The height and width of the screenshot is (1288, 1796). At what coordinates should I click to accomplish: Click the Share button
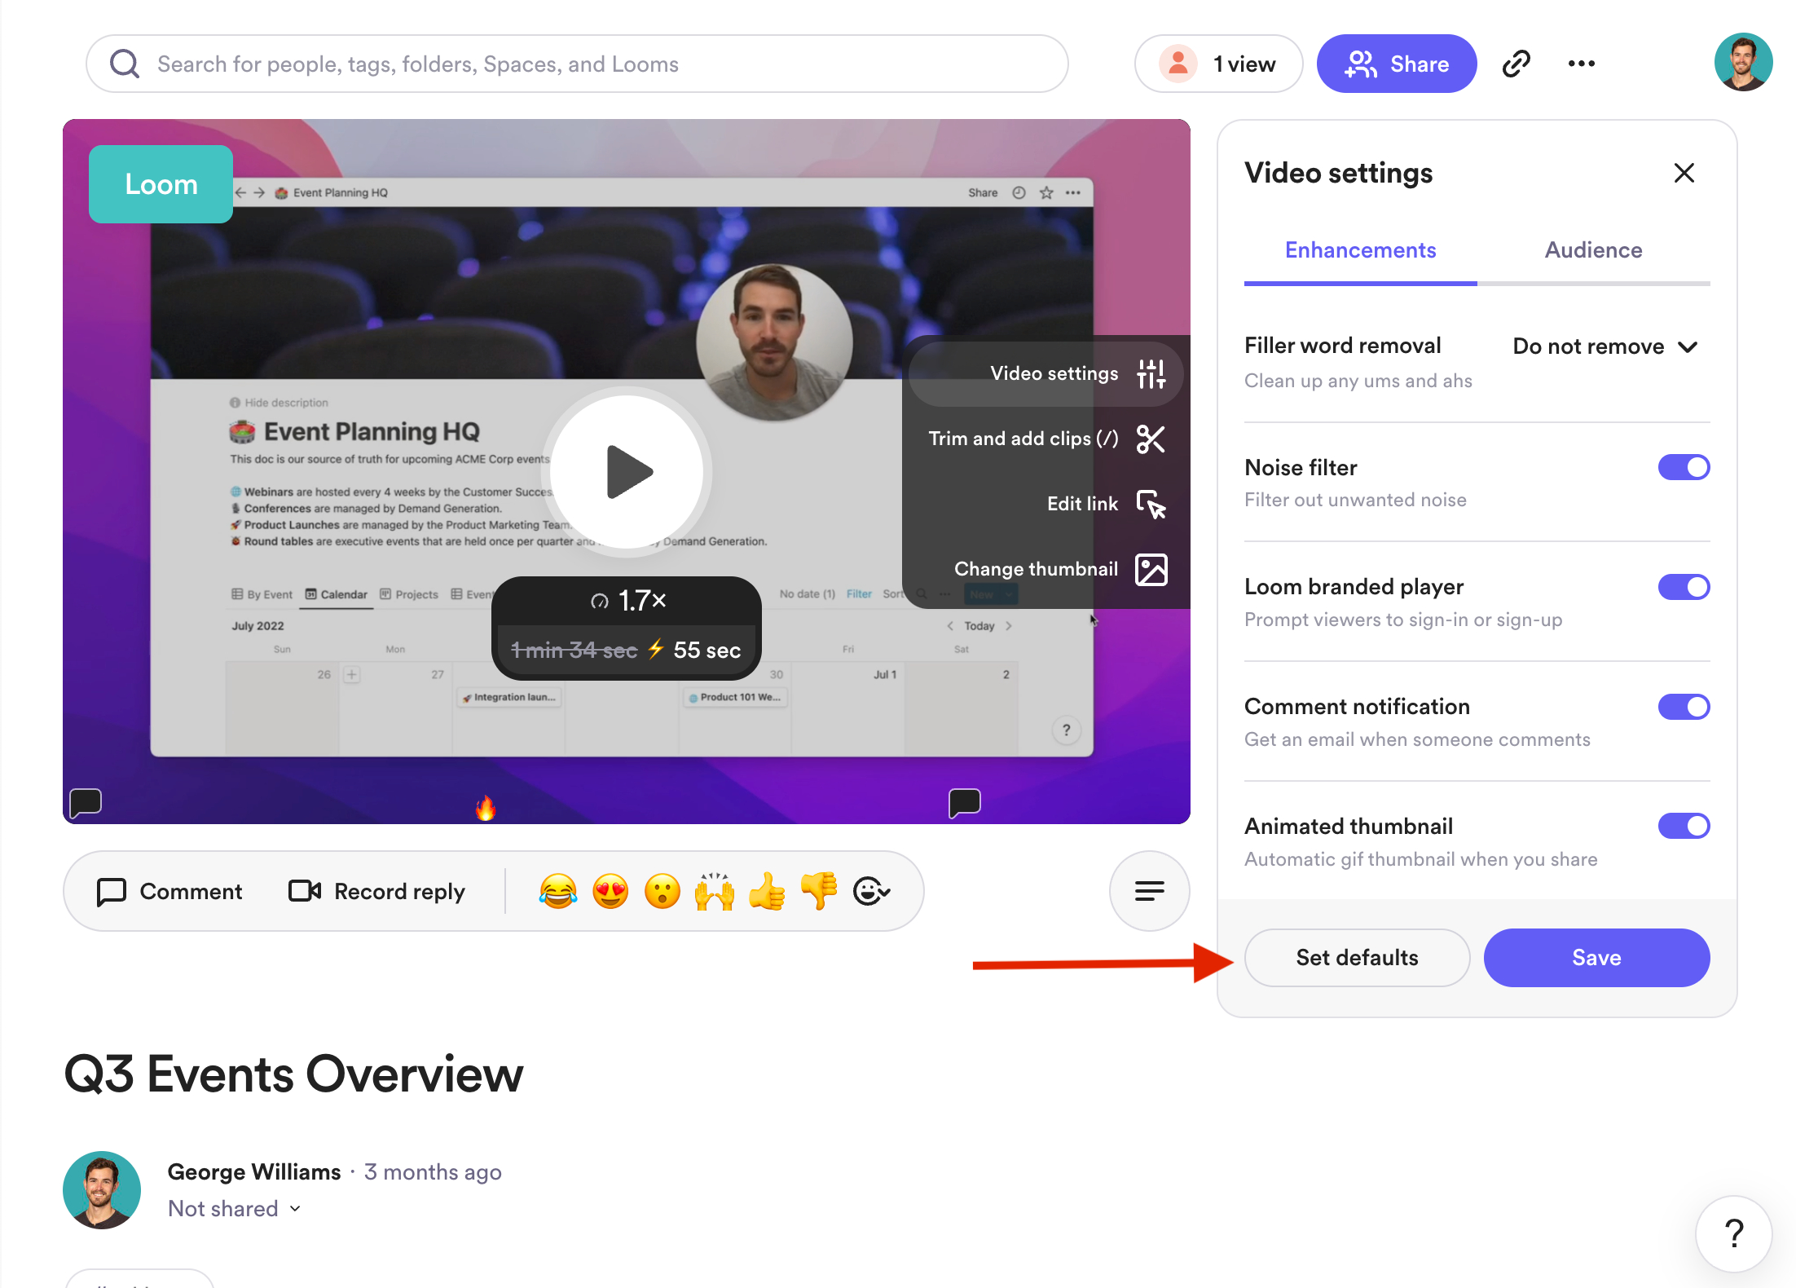[1396, 64]
